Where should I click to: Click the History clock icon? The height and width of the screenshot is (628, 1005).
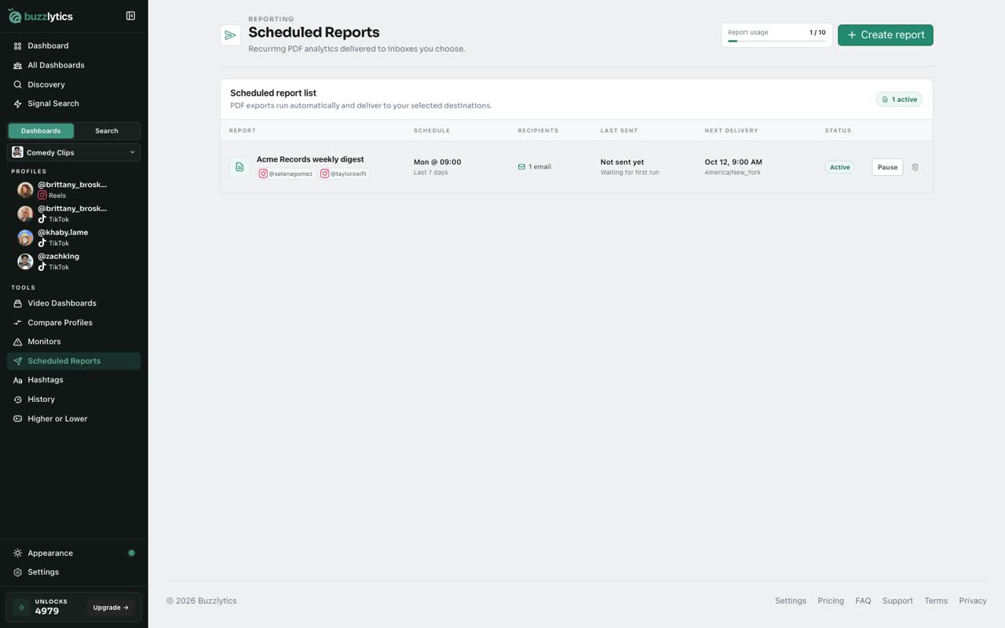[x=17, y=400]
